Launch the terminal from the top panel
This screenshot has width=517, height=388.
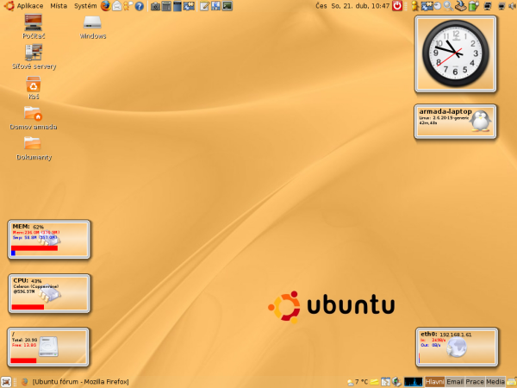coord(227,6)
